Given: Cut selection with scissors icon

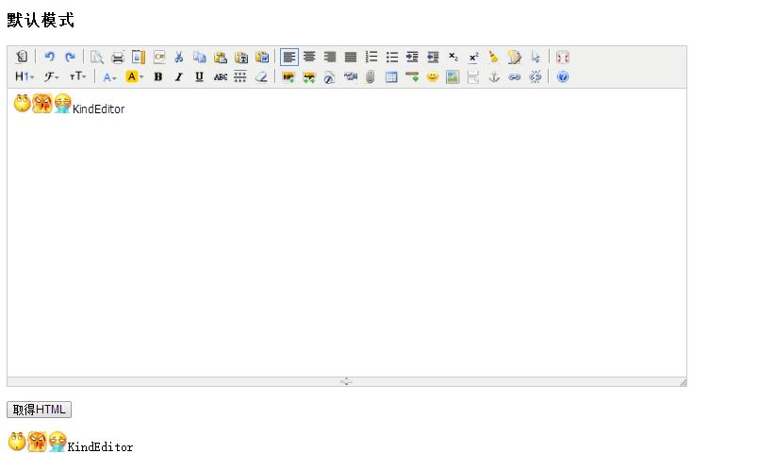Looking at the screenshot, I should (x=179, y=57).
